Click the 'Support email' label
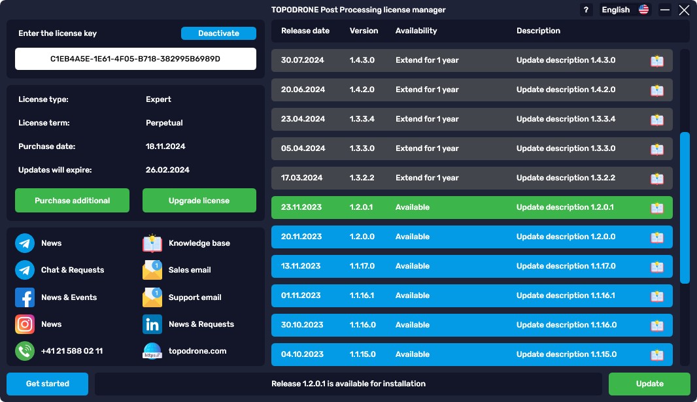The image size is (697, 402). 195,297
